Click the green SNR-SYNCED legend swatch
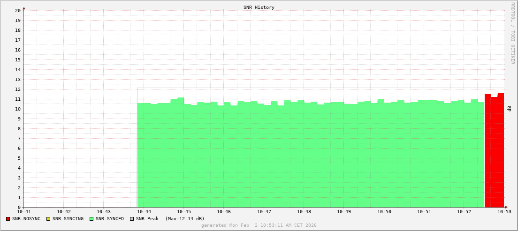Image resolution: width=518 pixels, height=231 pixels. point(91,219)
